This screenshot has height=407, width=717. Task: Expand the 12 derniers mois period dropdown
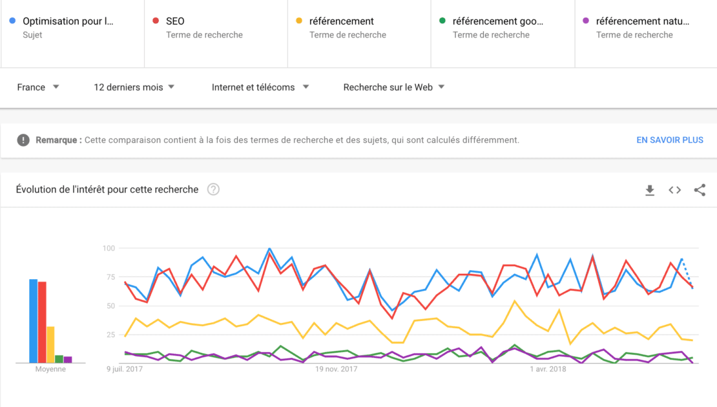click(x=134, y=87)
